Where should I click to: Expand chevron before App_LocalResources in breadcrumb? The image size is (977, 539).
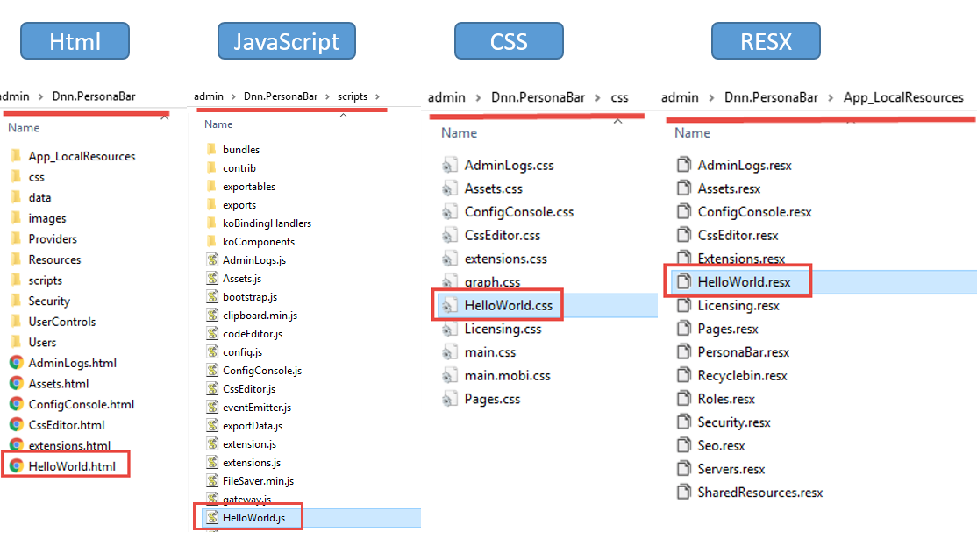(x=831, y=97)
